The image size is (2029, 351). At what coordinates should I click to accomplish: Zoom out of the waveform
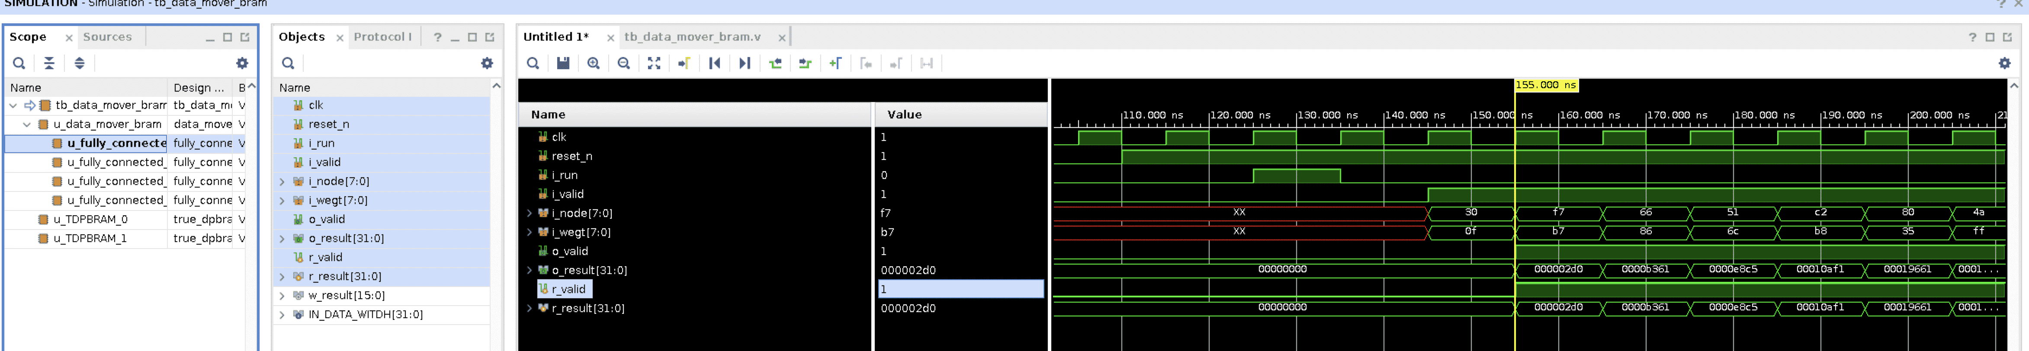click(623, 63)
